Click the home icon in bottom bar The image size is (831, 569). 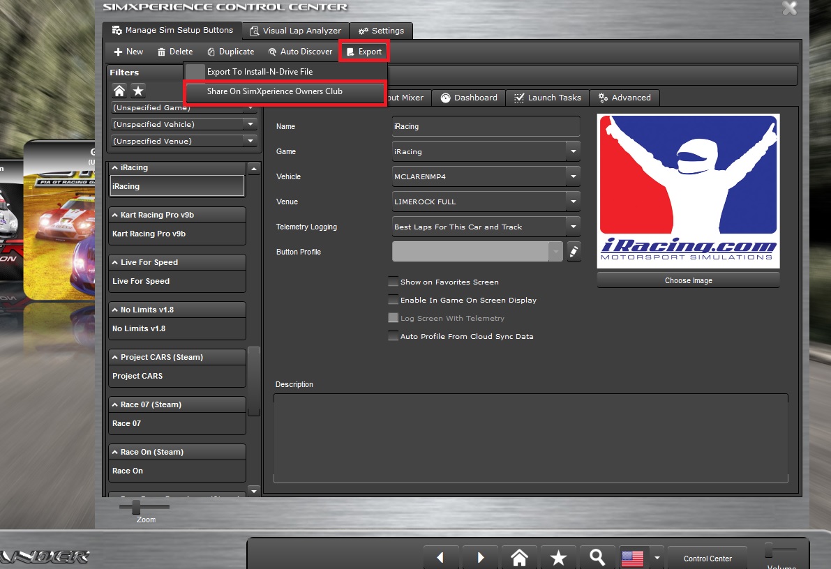(519, 557)
